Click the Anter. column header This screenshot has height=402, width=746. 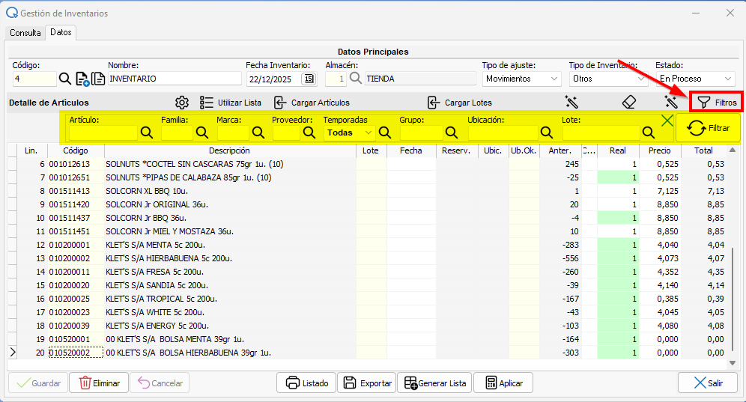click(x=560, y=150)
